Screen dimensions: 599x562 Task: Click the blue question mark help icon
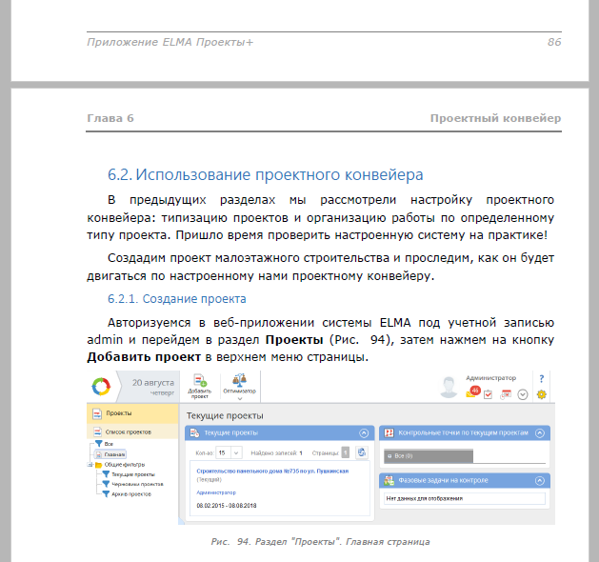541,378
